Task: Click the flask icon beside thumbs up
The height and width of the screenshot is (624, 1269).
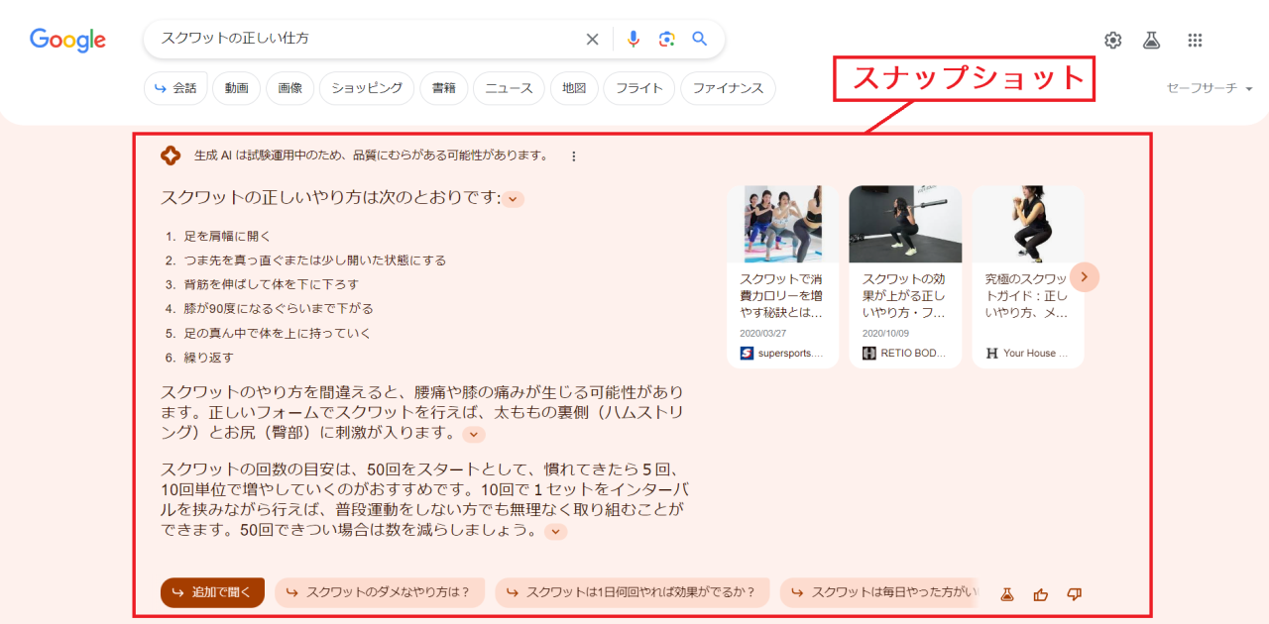Action: [x=1007, y=594]
